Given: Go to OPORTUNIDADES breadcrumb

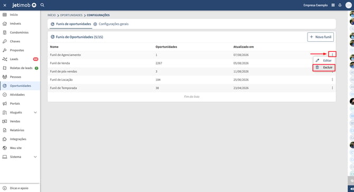Looking at the screenshot, I should pos(71,15).
